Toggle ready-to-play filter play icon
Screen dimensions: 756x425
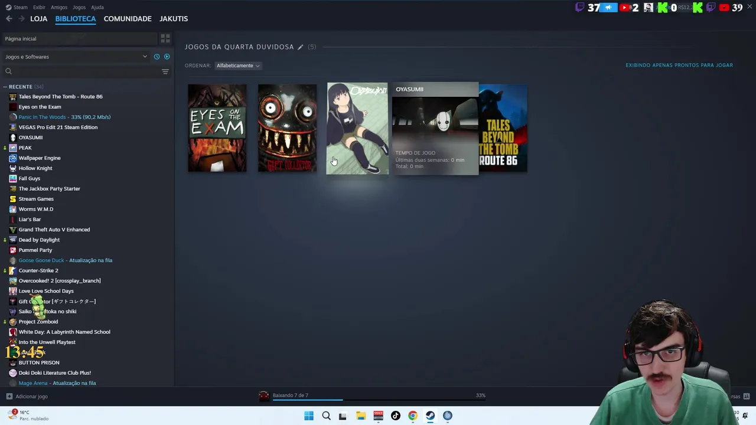(x=167, y=57)
